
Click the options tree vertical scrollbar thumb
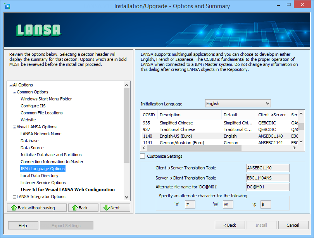tap(126, 126)
